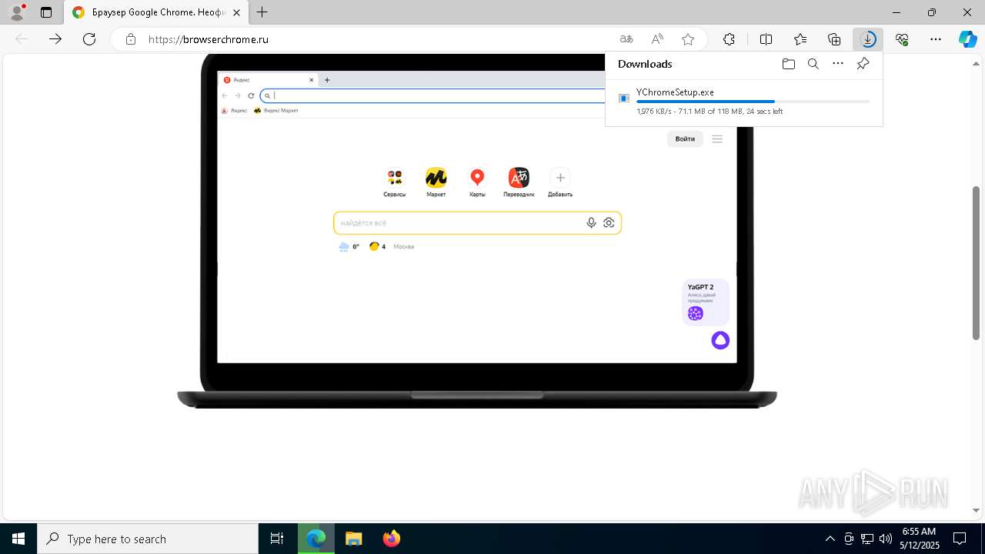Click the Карты shortcut tile
The height and width of the screenshot is (554, 985).
tap(477, 183)
